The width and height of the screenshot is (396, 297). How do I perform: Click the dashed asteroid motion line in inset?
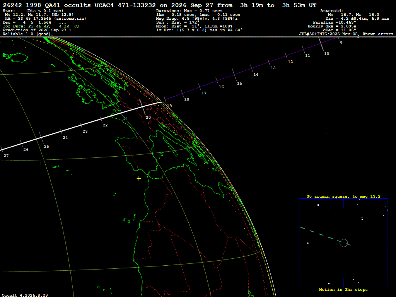click(325, 236)
